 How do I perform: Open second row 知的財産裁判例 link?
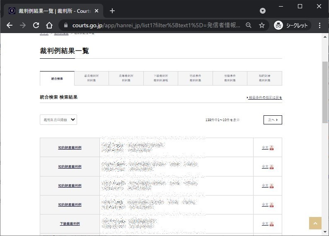(x=70, y=167)
